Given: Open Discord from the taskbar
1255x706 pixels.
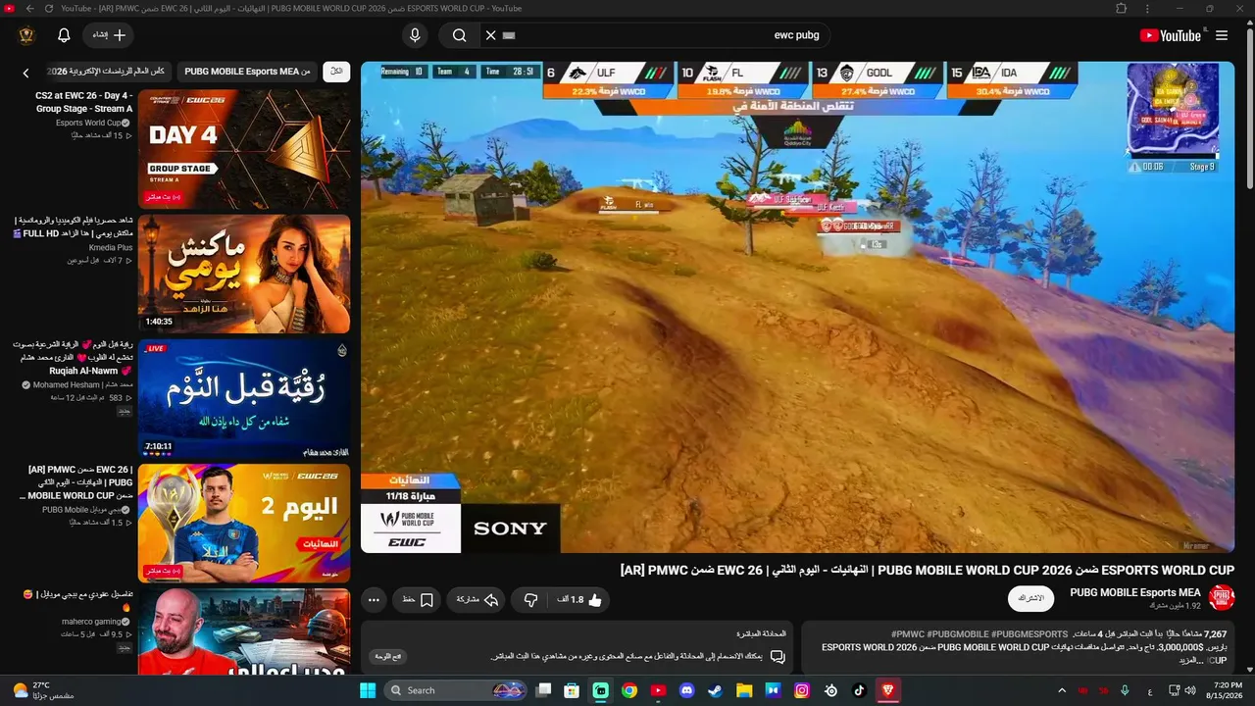Looking at the screenshot, I should [686, 690].
